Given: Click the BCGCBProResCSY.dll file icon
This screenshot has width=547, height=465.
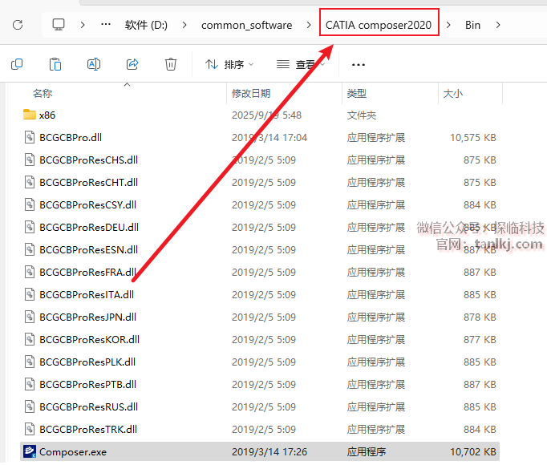Looking at the screenshot, I should pos(30,204).
